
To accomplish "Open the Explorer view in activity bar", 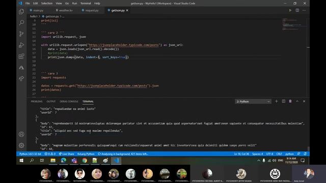I will (x=21, y=11).
